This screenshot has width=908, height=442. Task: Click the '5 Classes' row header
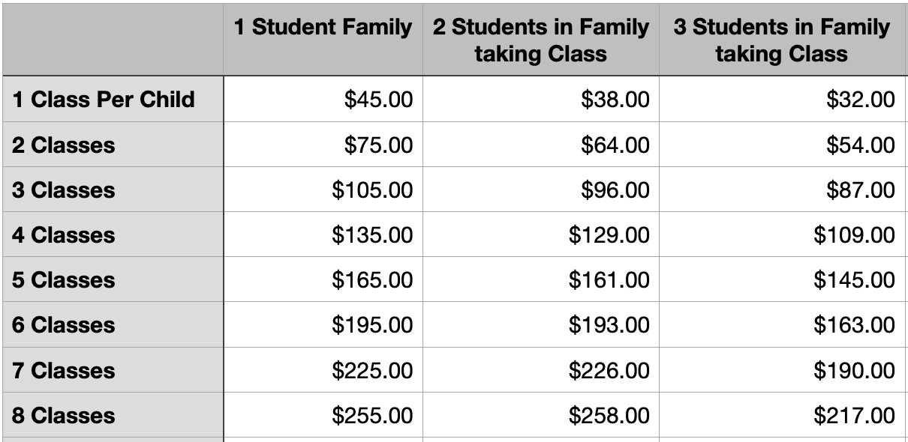[113, 279]
